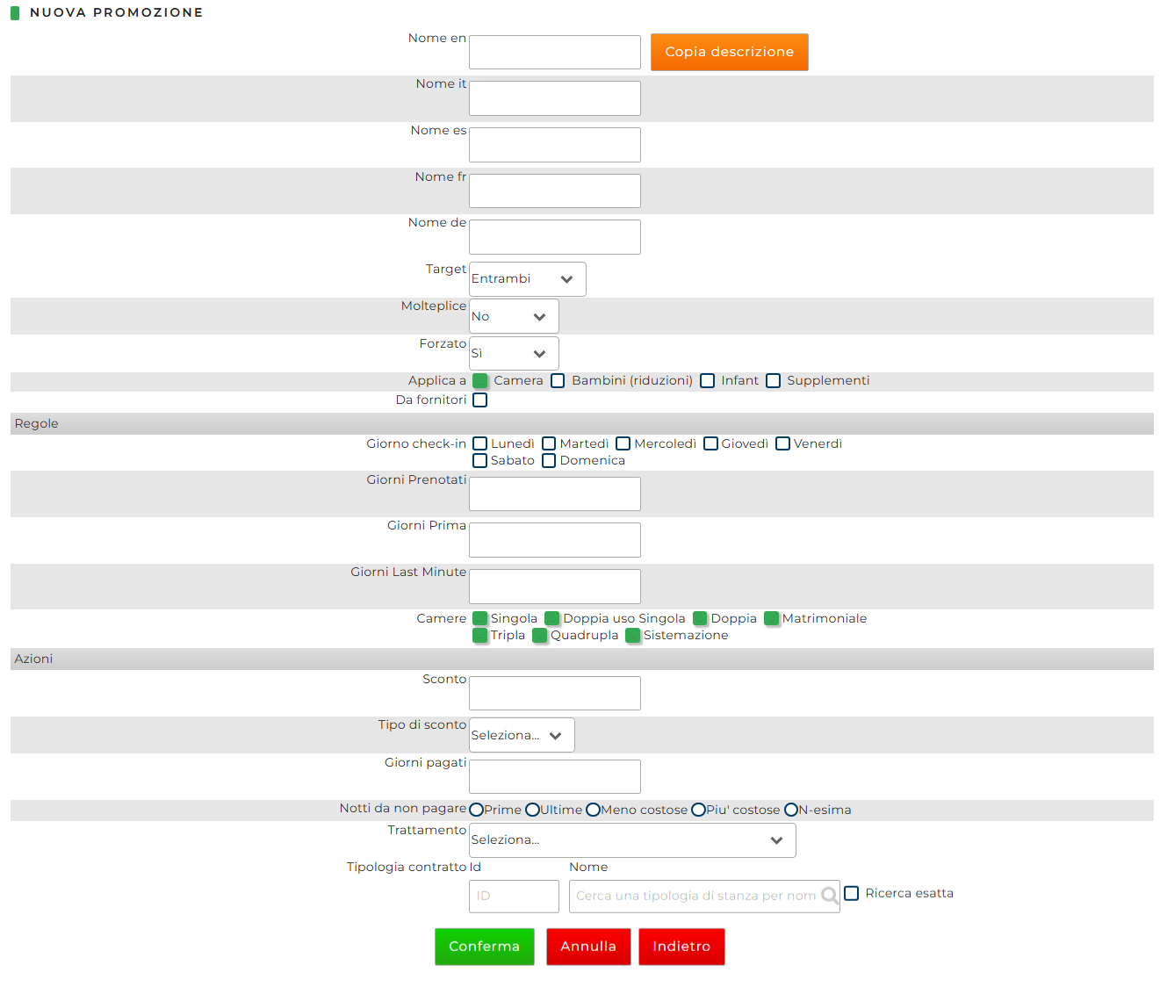
Task: Check the Da fornitori checkbox
Action: (x=480, y=400)
